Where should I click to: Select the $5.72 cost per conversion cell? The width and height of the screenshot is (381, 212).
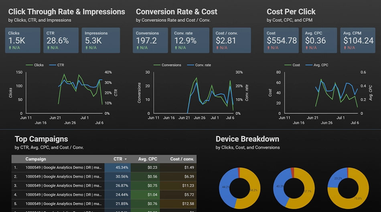[178, 194]
